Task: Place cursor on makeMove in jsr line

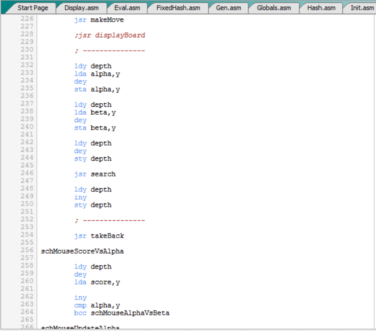Action: tap(107, 20)
